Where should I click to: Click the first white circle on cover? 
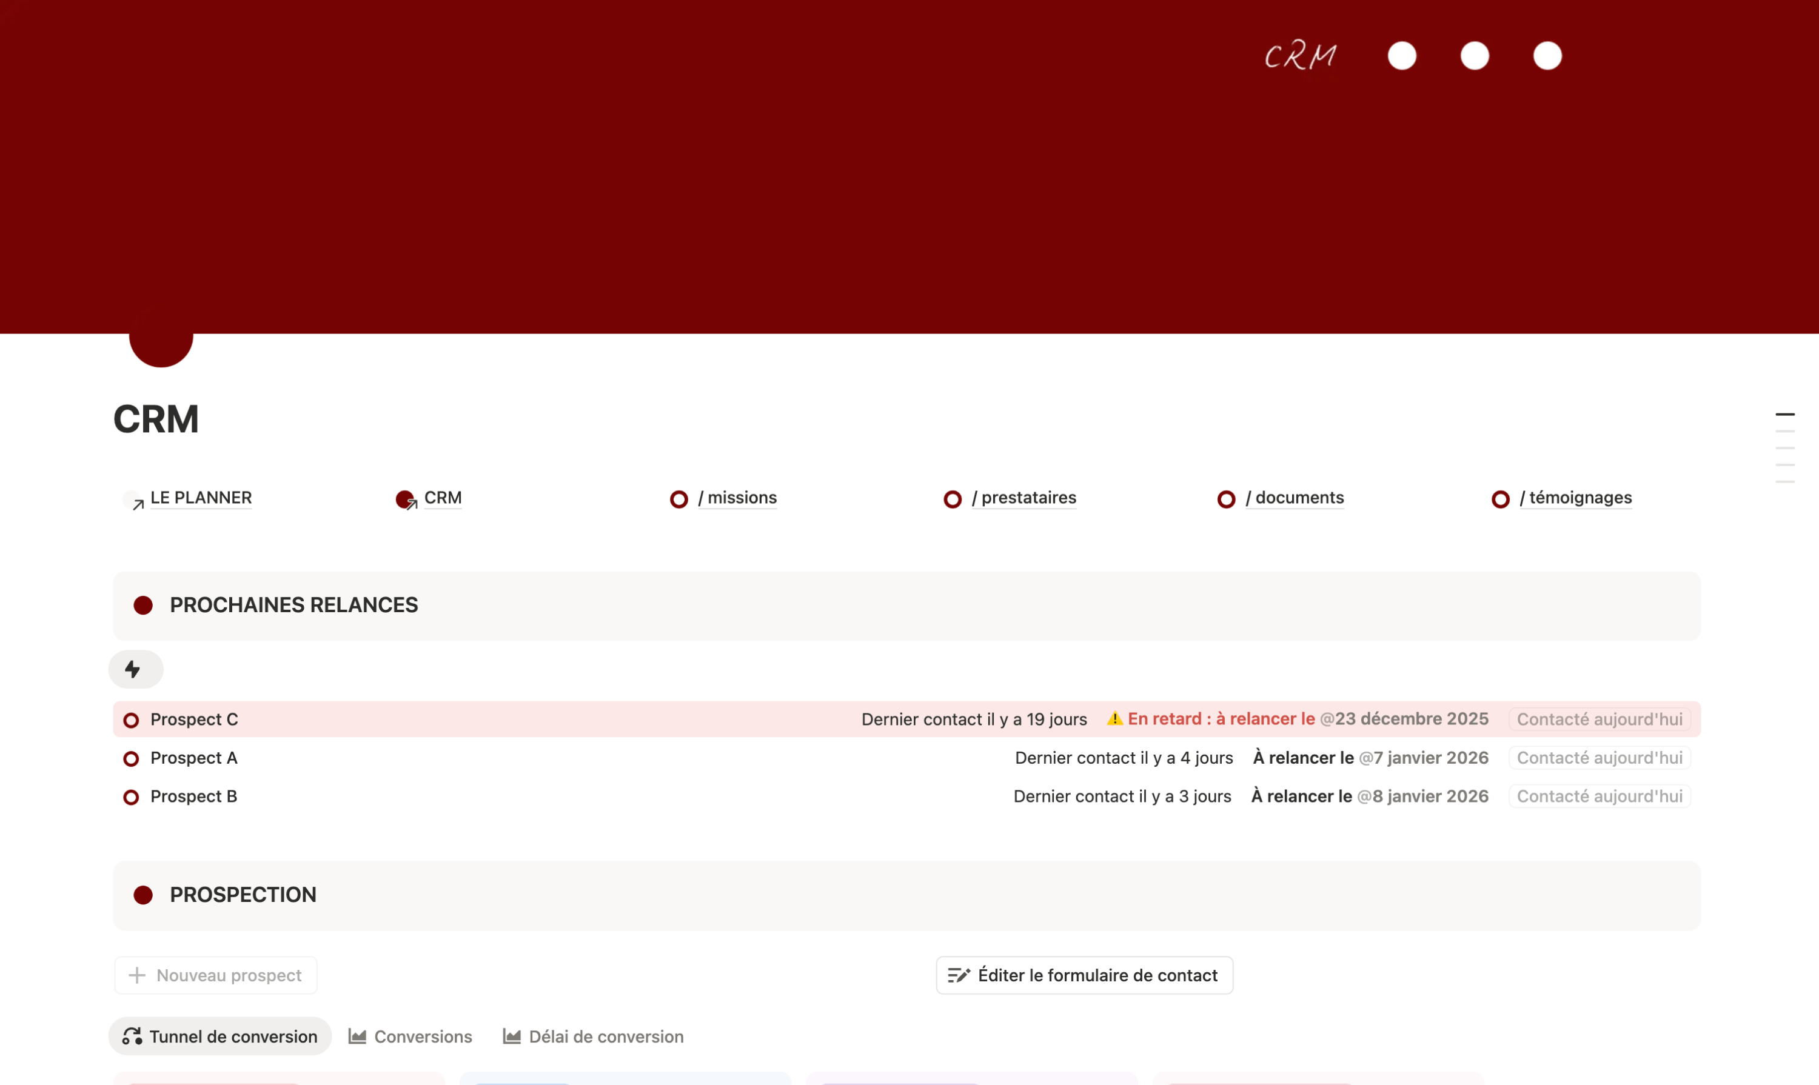click(1401, 56)
